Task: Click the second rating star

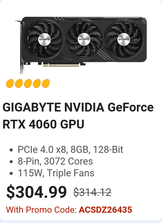Action: point(19,83)
